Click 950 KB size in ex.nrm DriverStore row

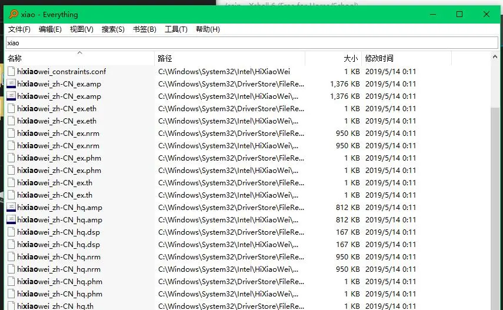coord(348,133)
